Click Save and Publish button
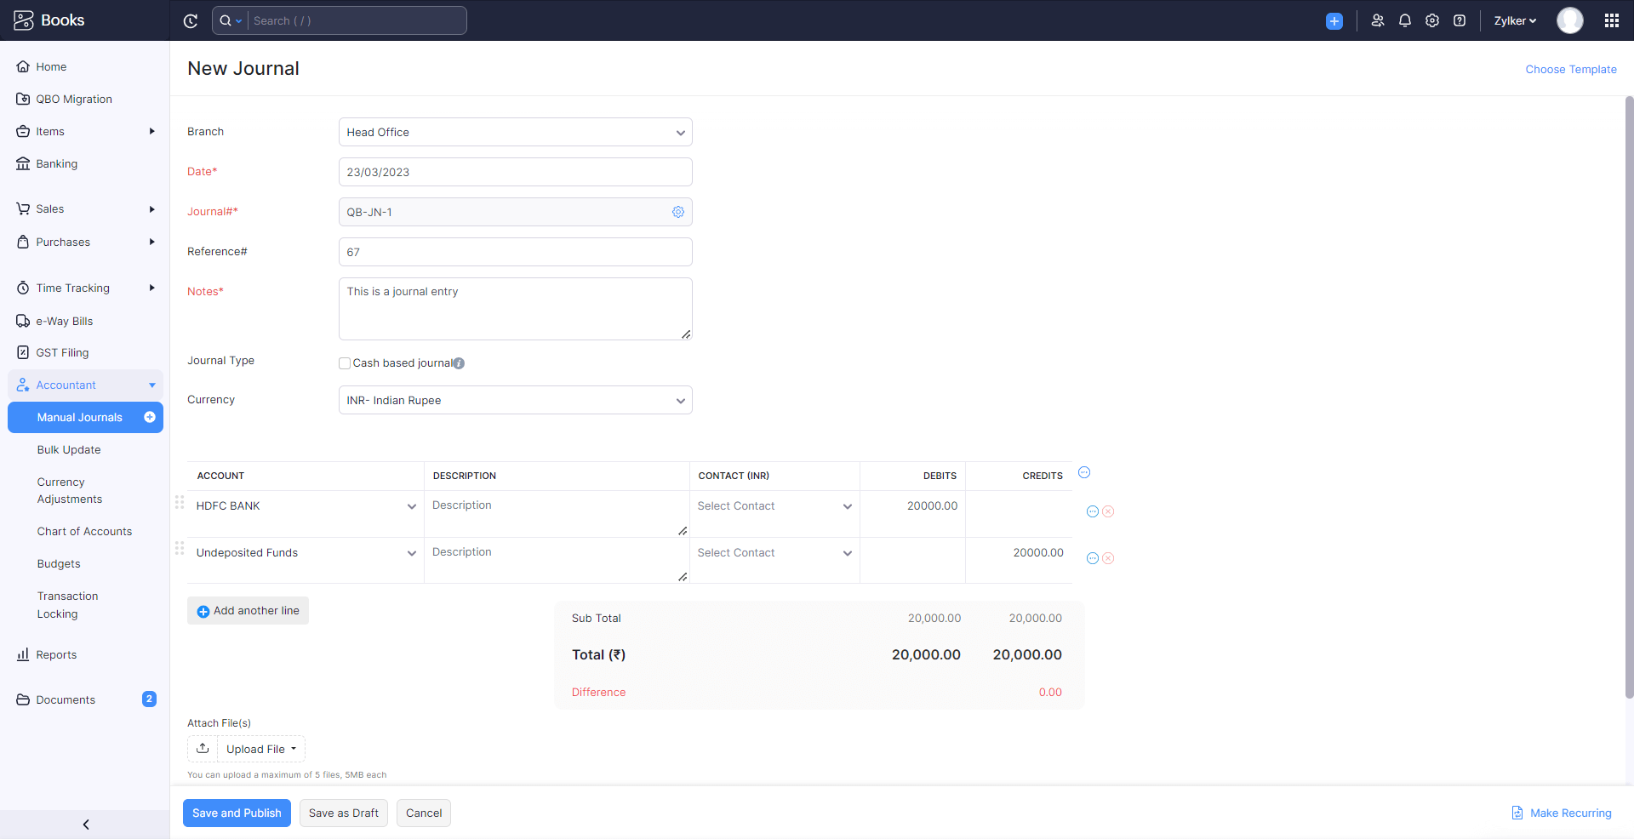The height and width of the screenshot is (839, 1634). [237, 813]
